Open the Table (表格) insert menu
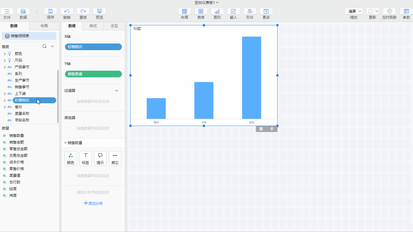The width and height of the screenshot is (413, 232). (201, 11)
